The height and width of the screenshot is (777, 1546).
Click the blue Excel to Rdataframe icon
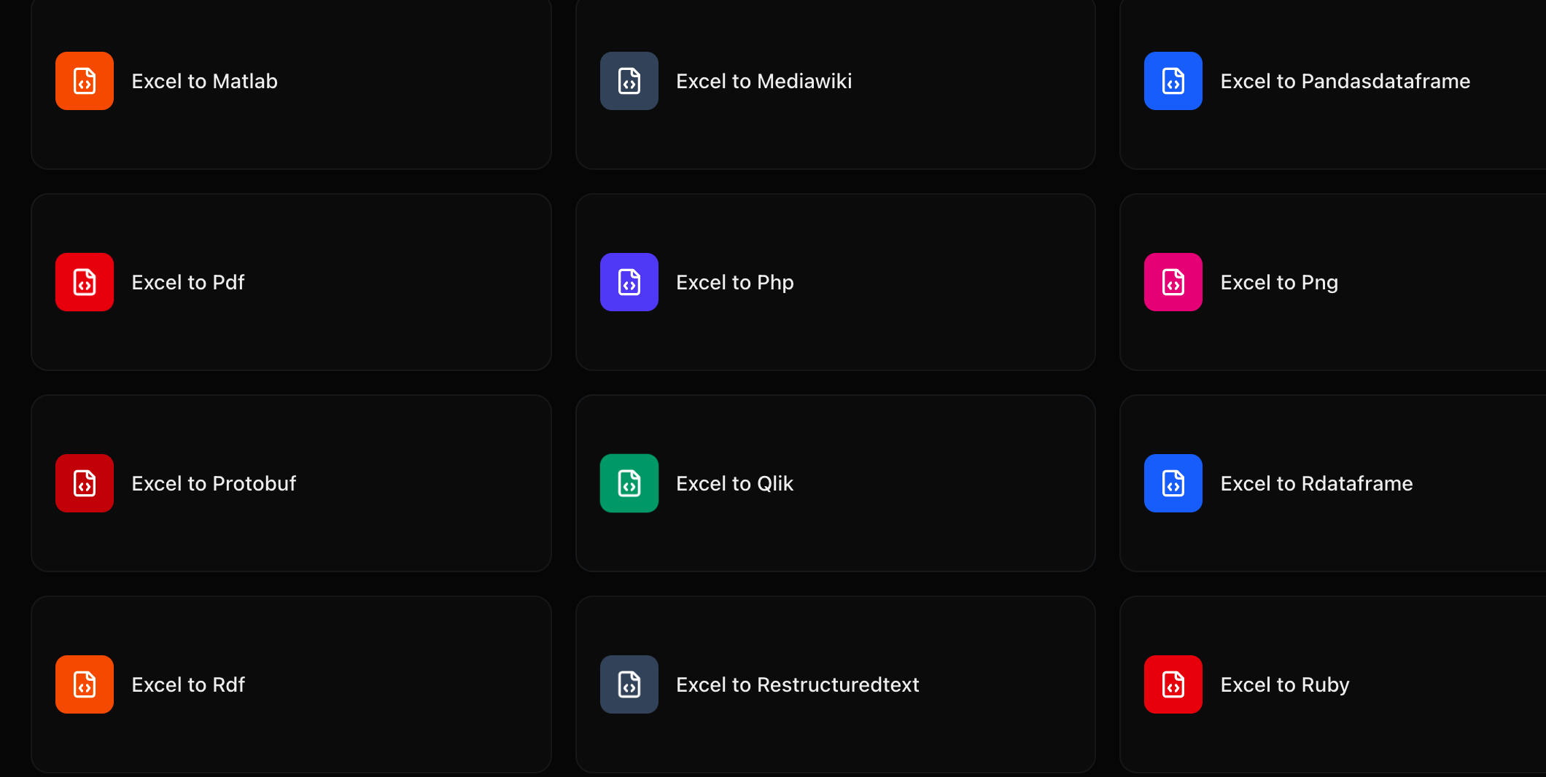(1173, 483)
